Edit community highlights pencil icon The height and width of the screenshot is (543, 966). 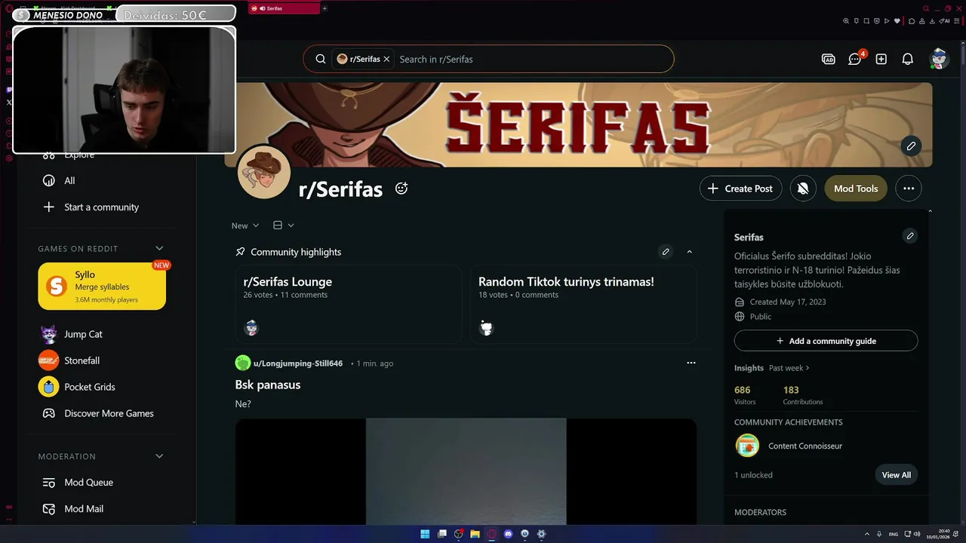[x=666, y=252]
